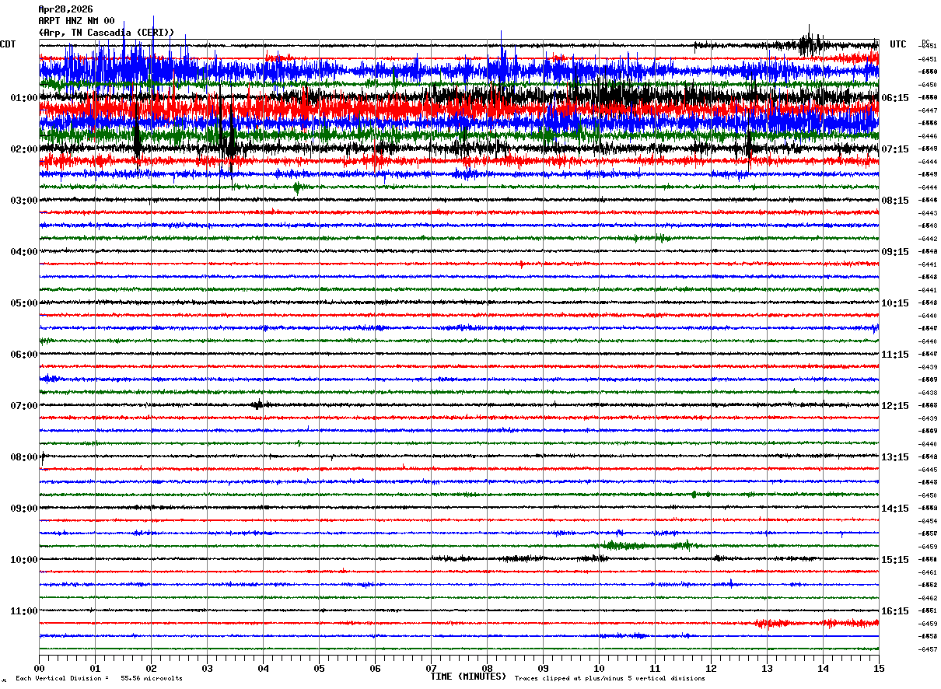The height and width of the screenshot is (689, 941).
Task: Click minute tick label "00" on the bottom axis
Action: tap(40, 668)
